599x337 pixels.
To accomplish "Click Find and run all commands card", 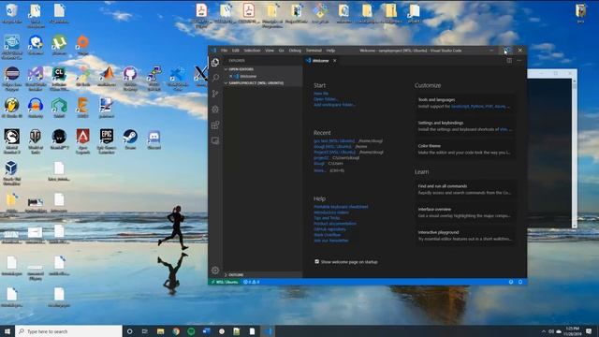I will pos(464,189).
